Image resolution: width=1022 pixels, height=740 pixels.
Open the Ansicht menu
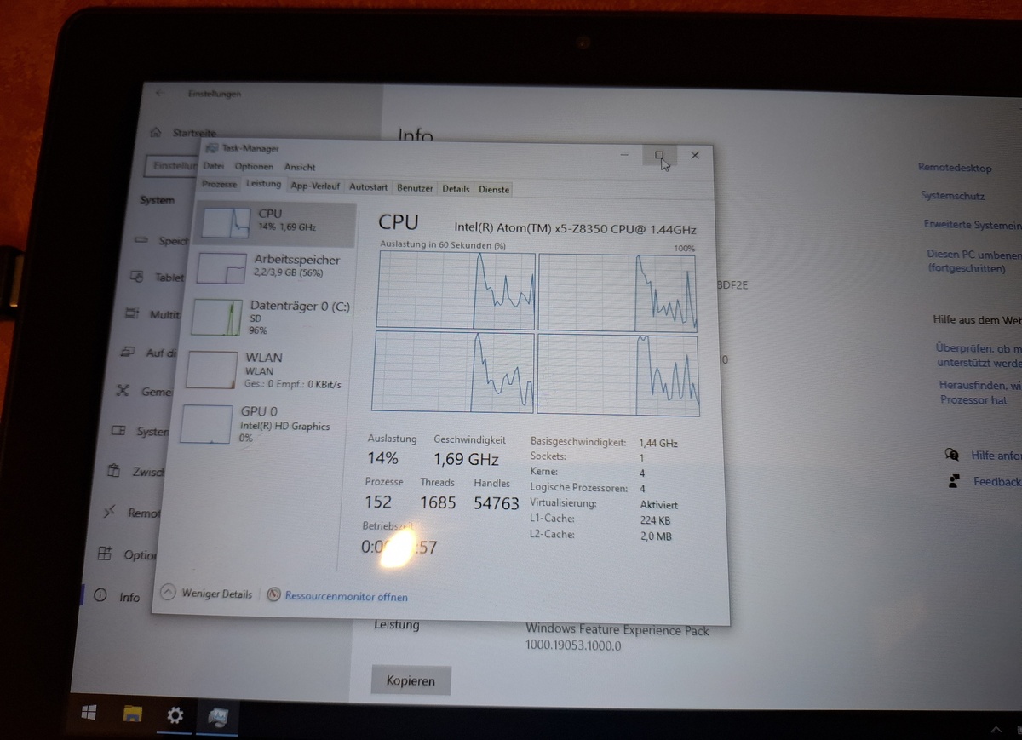[x=300, y=168]
